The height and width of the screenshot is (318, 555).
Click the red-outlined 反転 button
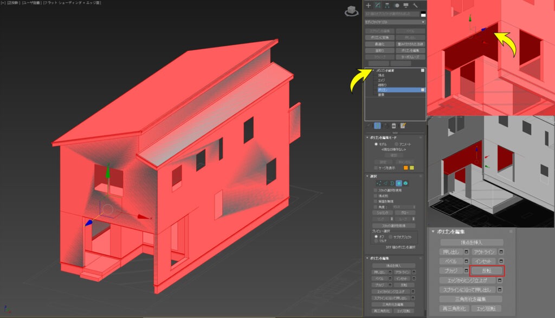487,270
